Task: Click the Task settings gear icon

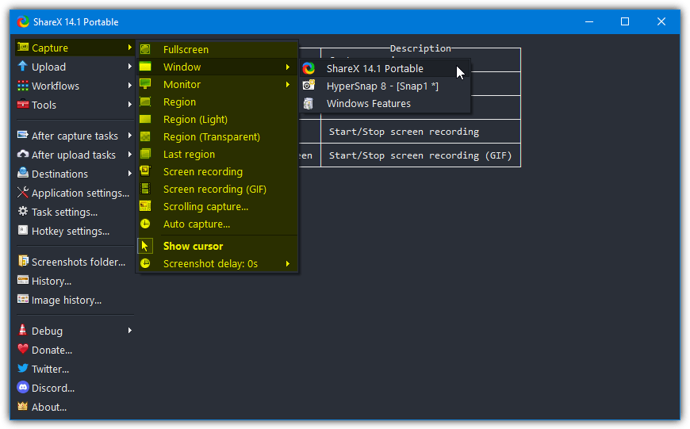Action: (x=23, y=211)
